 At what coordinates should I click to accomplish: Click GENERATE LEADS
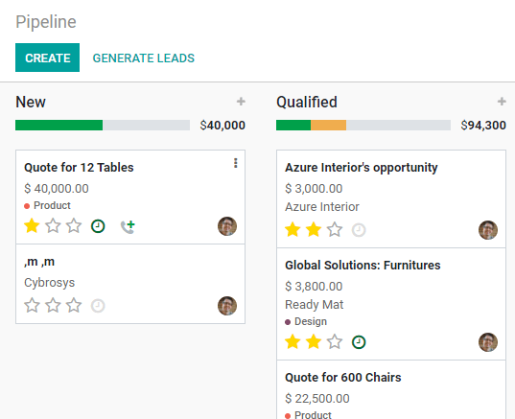(x=144, y=58)
